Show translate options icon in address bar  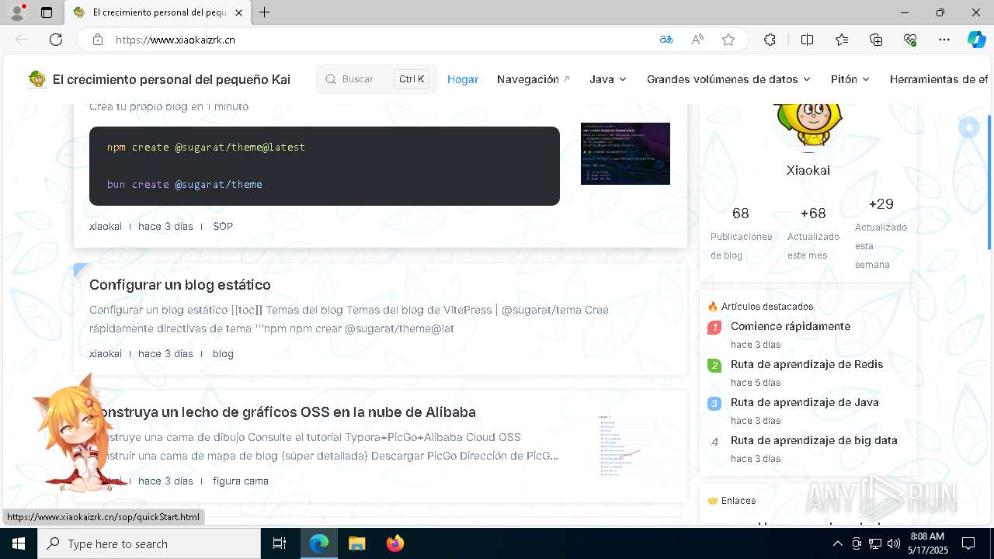pyautogui.click(x=666, y=40)
